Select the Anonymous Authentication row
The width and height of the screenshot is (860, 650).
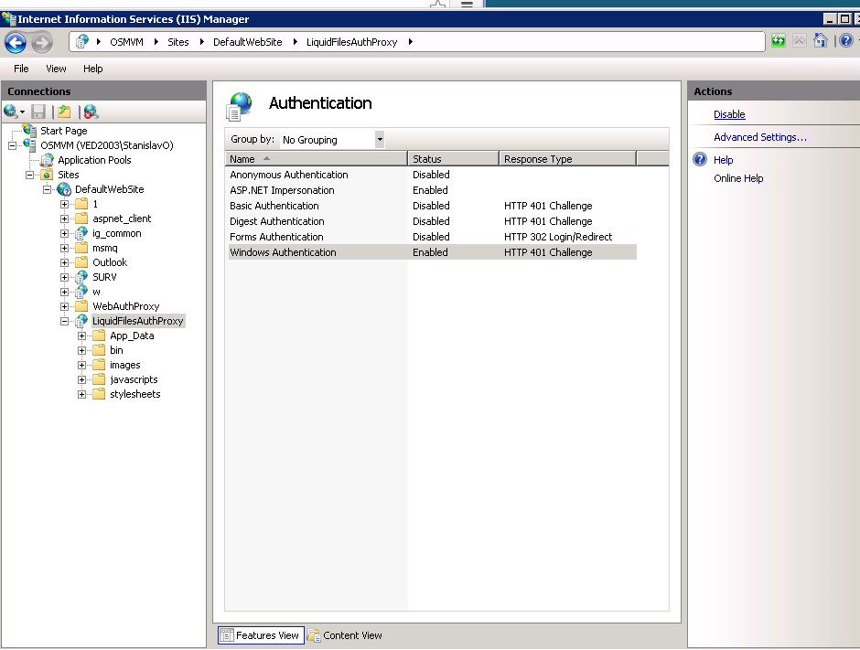(289, 175)
